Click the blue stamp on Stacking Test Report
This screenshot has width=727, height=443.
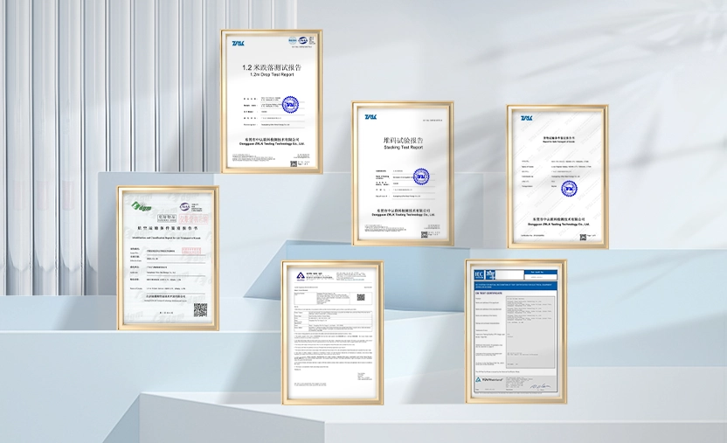pyautogui.click(x=421, y=177)
